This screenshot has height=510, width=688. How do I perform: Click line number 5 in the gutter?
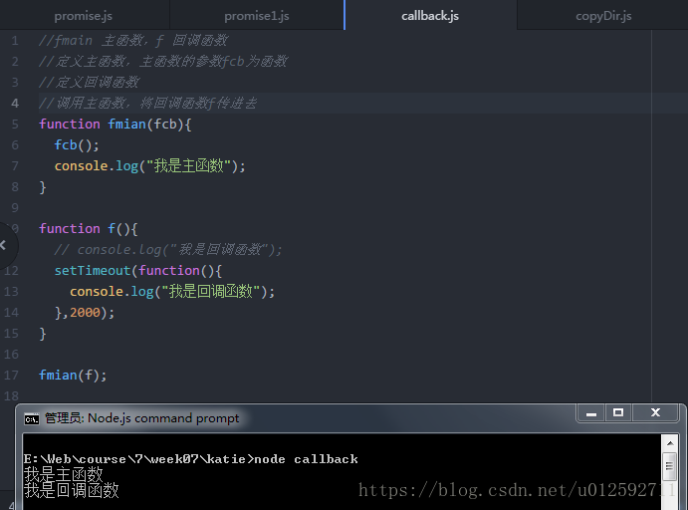point(15,125)
